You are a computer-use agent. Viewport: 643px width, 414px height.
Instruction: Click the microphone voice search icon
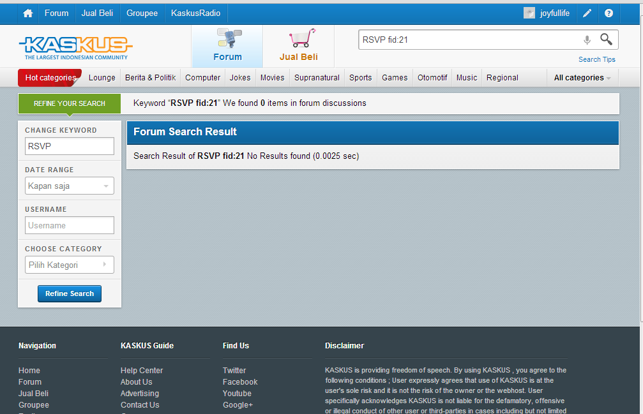587,40
